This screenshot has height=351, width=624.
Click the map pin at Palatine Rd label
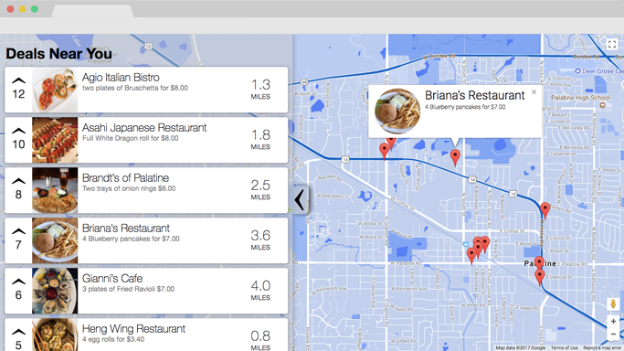(539, 262)
